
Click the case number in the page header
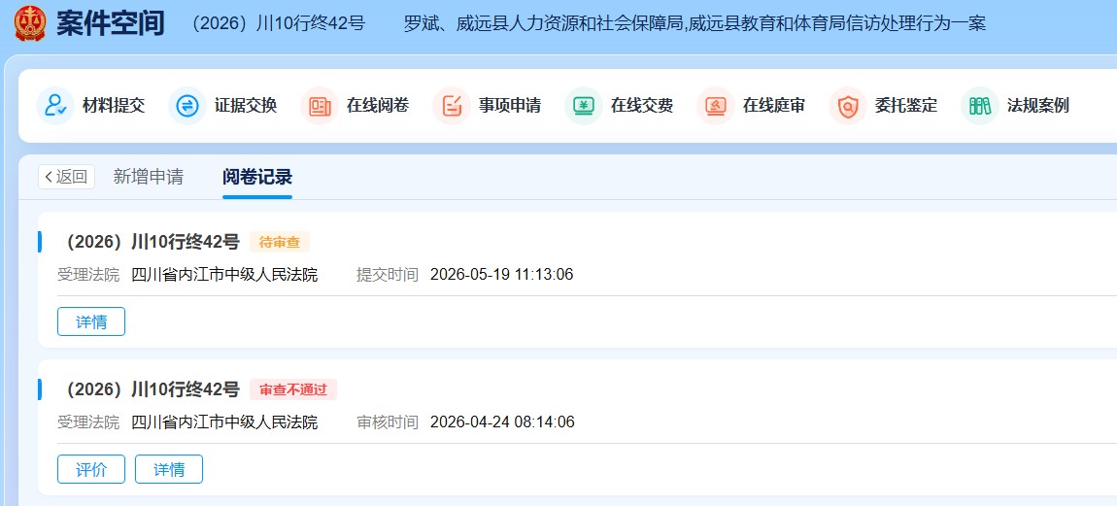pos(278,23)
